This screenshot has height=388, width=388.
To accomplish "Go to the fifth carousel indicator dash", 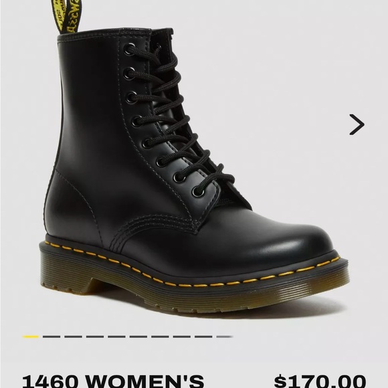I will tap(116, 336).
